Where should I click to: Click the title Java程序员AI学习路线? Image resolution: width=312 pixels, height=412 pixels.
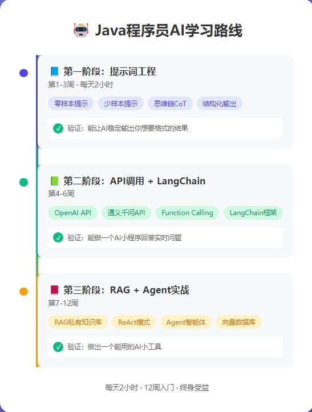pos(169,30)
